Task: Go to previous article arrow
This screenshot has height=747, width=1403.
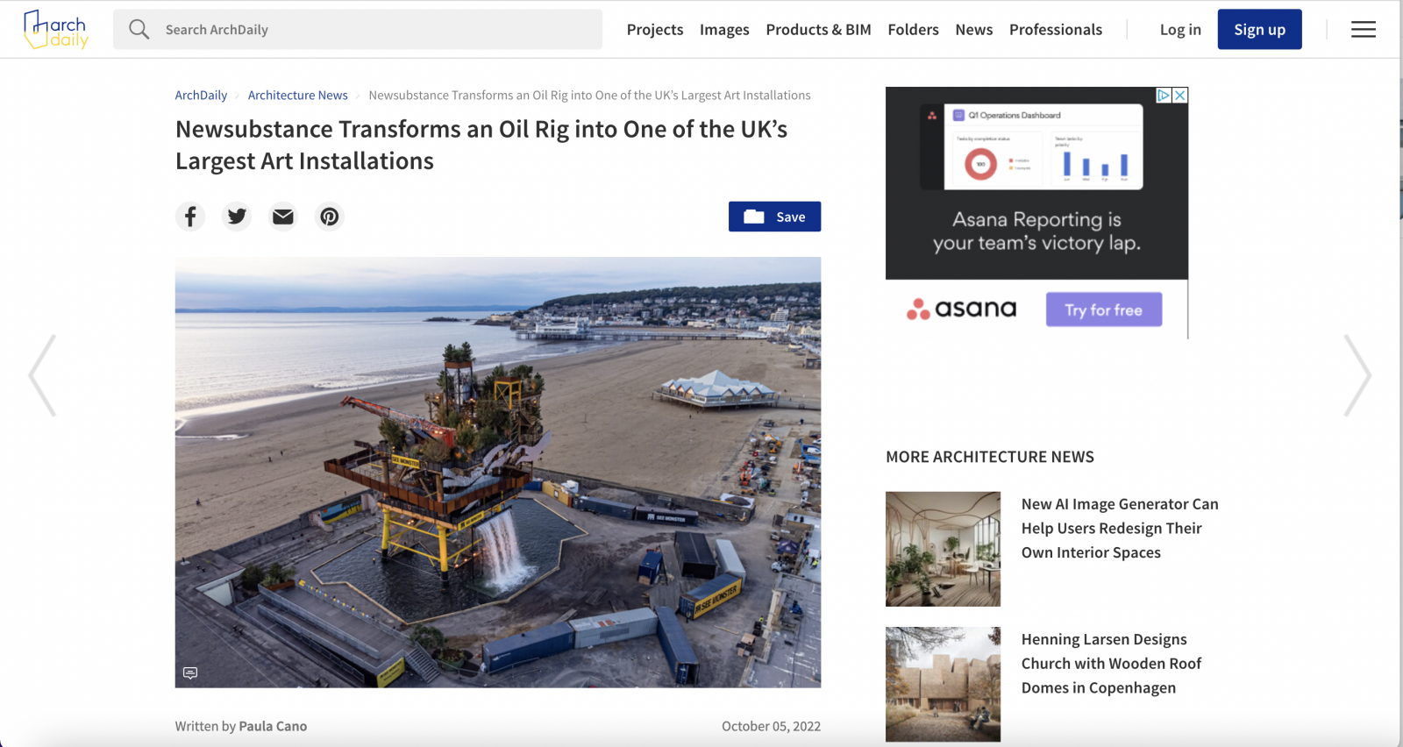Action: [42, 375]
